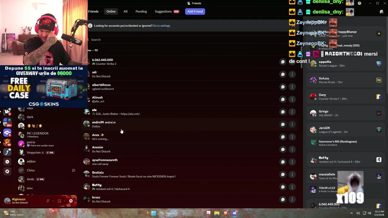Open more menu on andreiM row
This screenshot has width=388, height=218.
(x=292, y=124)
